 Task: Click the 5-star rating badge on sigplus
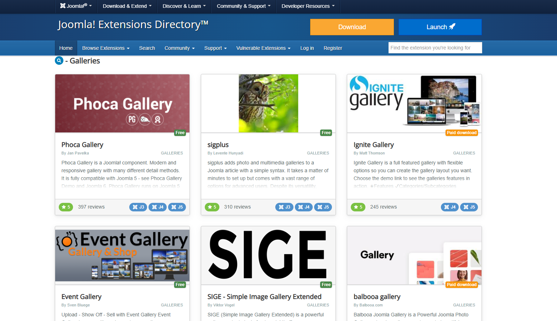click(212, 207)
